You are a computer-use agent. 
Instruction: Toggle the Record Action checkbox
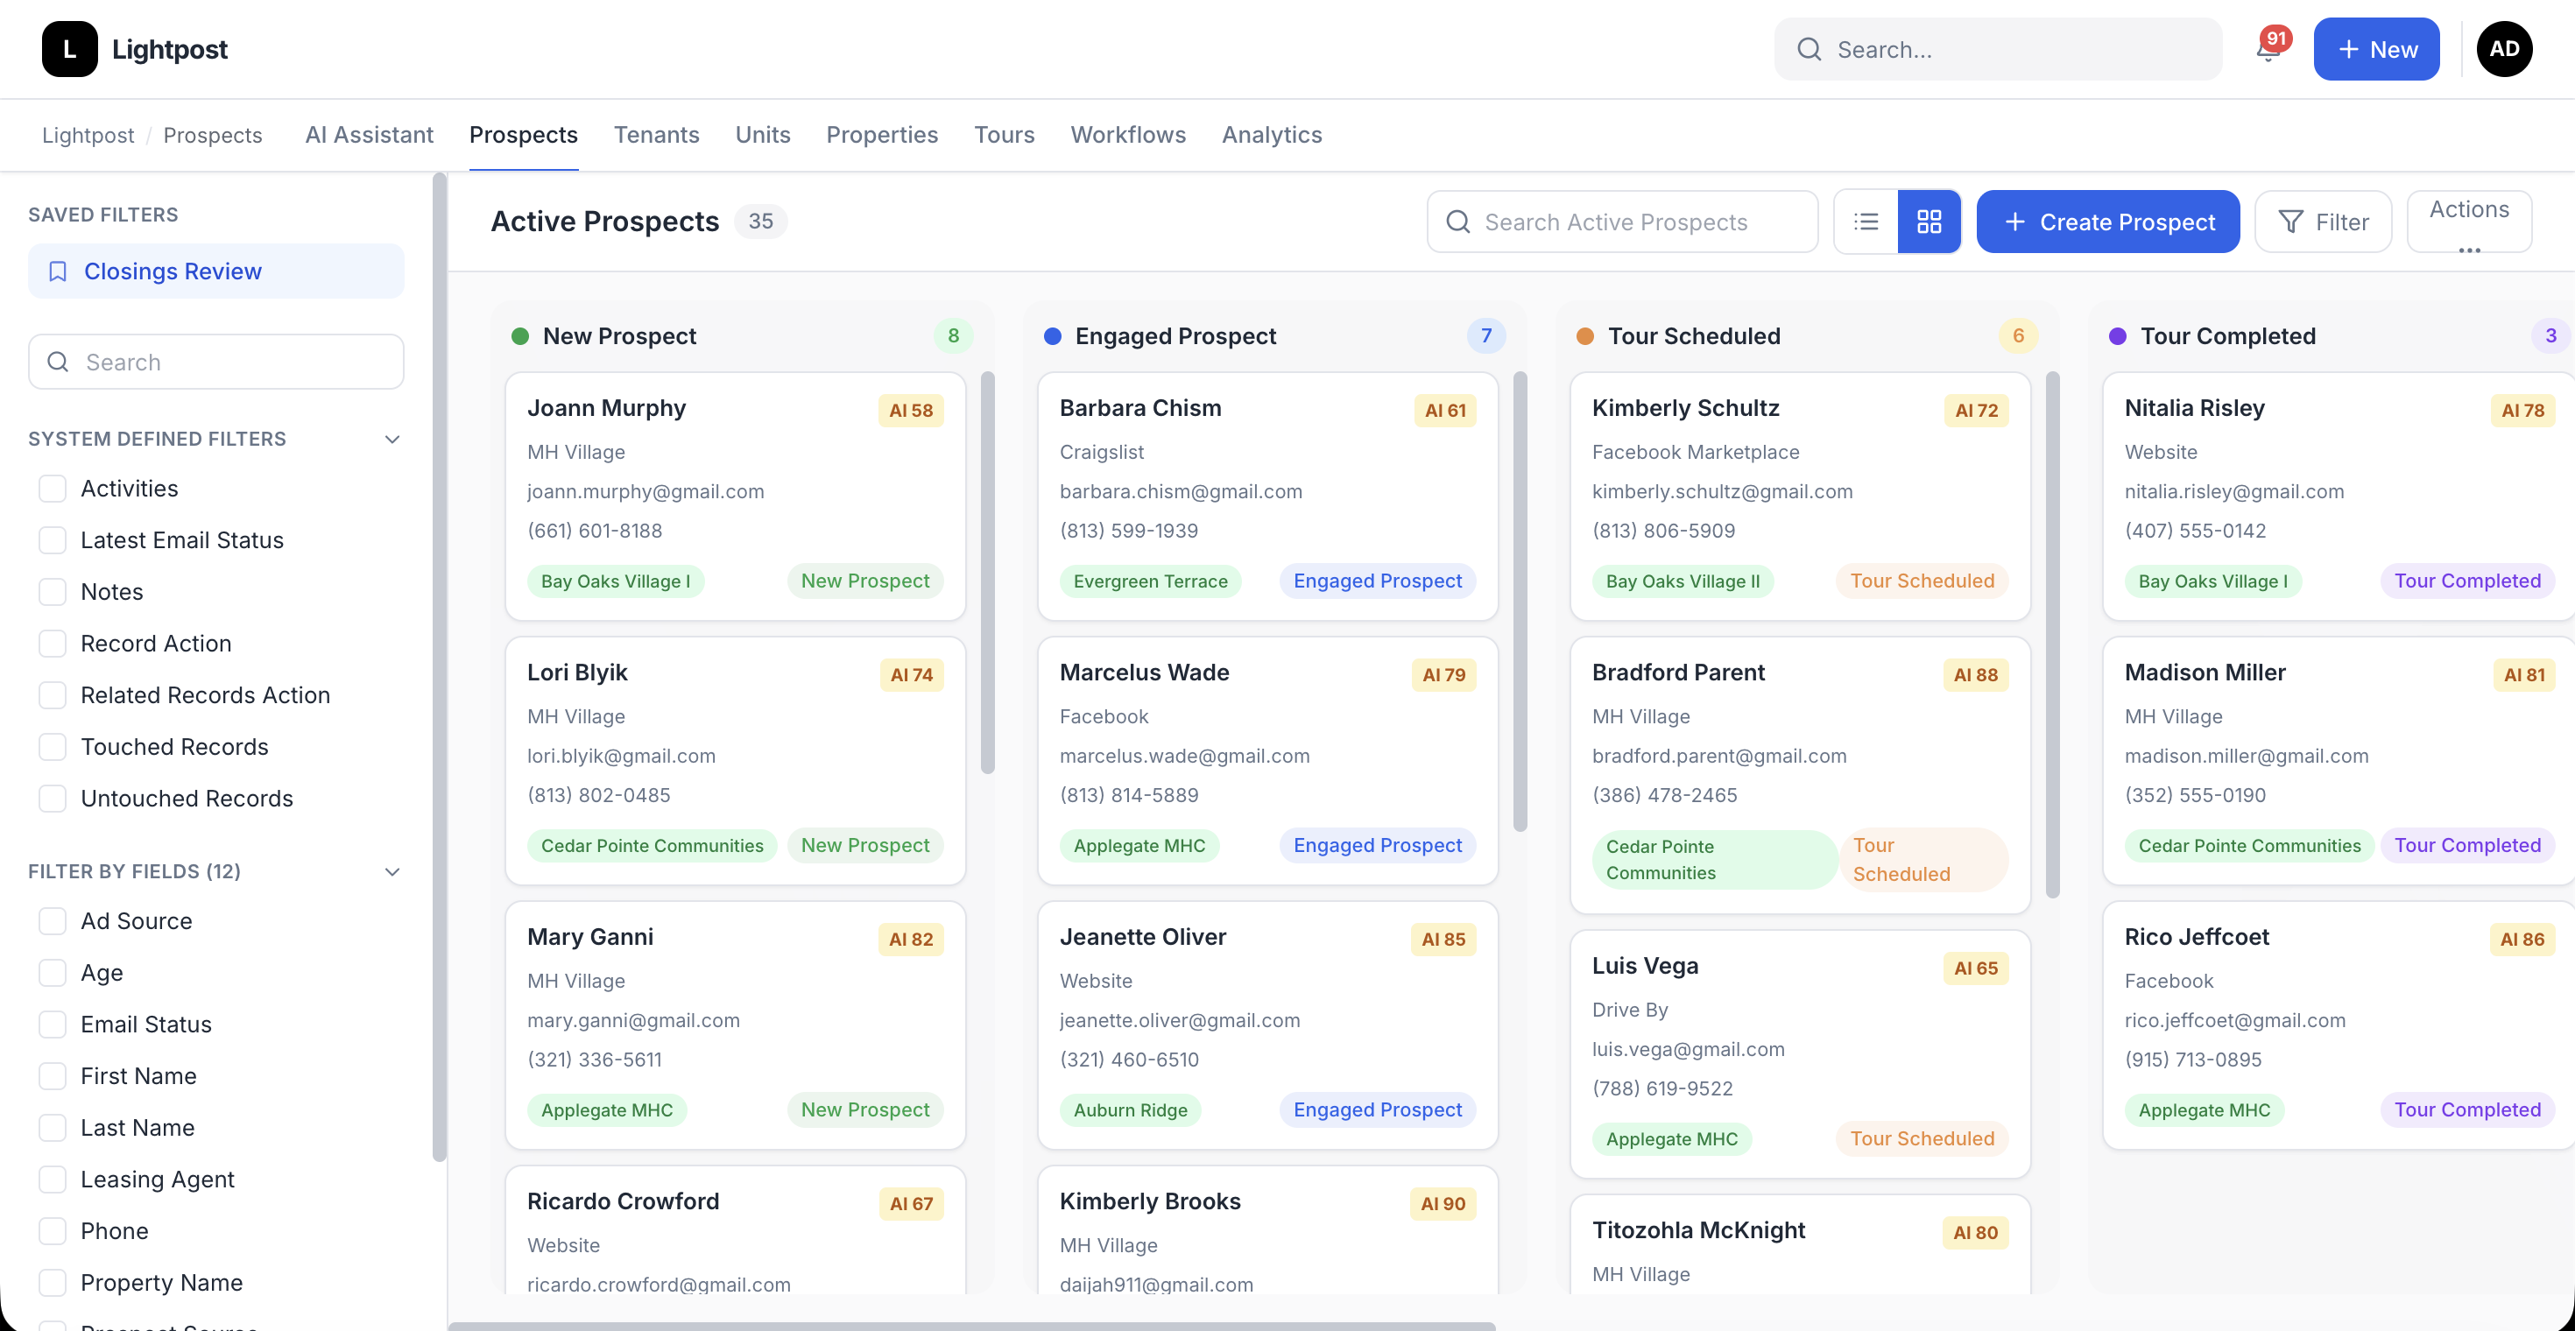52,644
